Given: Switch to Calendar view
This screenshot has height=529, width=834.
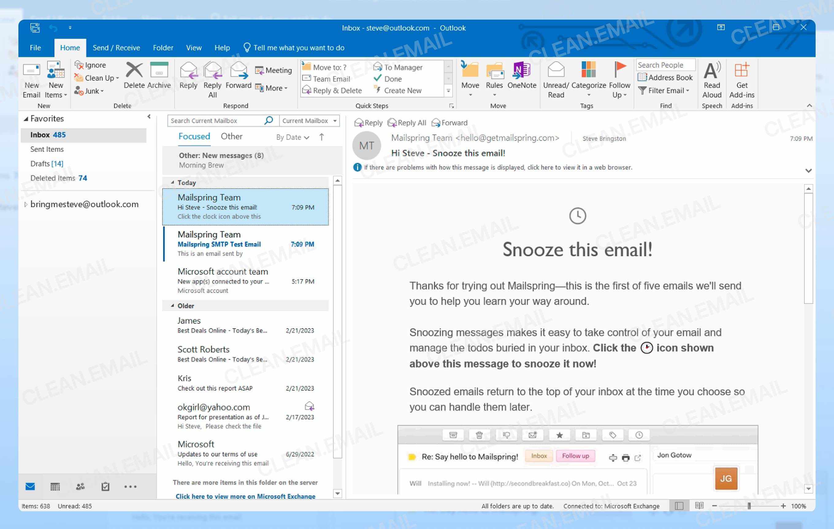Looking at the screenshot, I should [x=55, y=486].
